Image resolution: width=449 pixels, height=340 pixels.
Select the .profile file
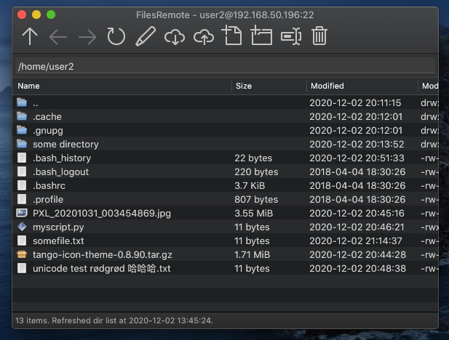(226, 199)
